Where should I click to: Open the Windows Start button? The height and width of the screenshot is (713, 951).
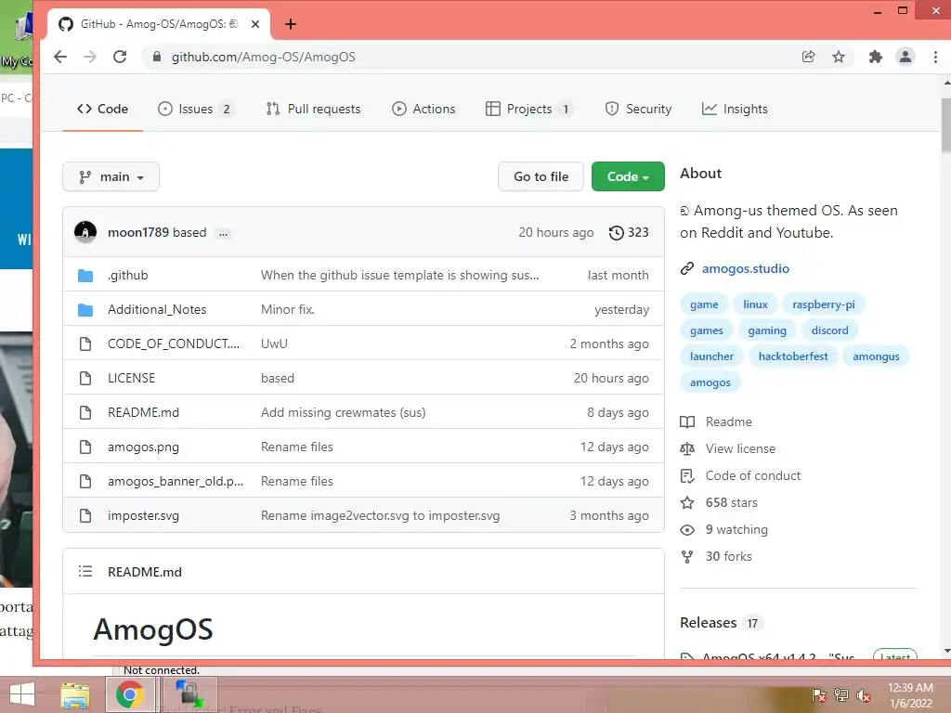[22, 694]
